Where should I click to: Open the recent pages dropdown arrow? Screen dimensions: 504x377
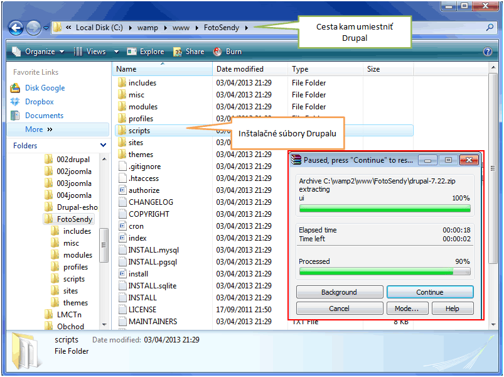point(46,28)
